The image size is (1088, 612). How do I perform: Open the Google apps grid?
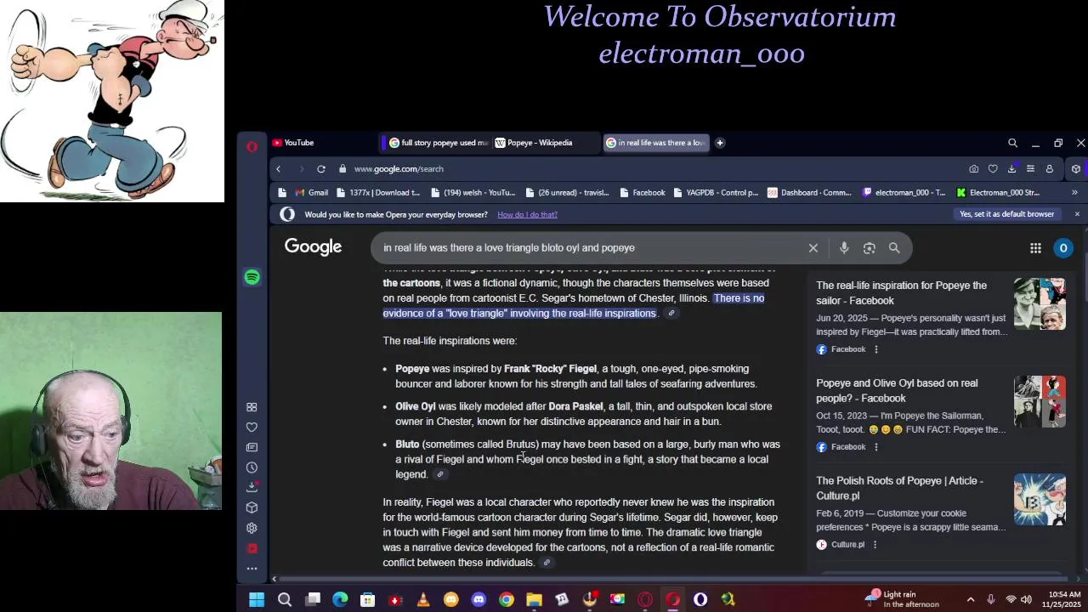pos(1035,248)
